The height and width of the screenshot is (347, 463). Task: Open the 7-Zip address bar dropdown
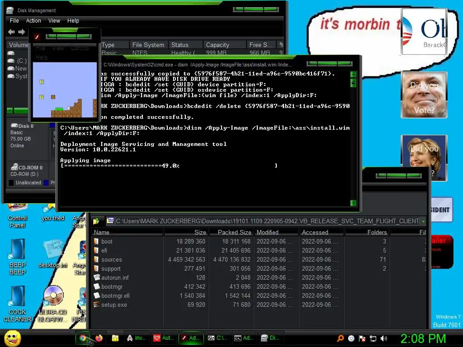[424, 221]
